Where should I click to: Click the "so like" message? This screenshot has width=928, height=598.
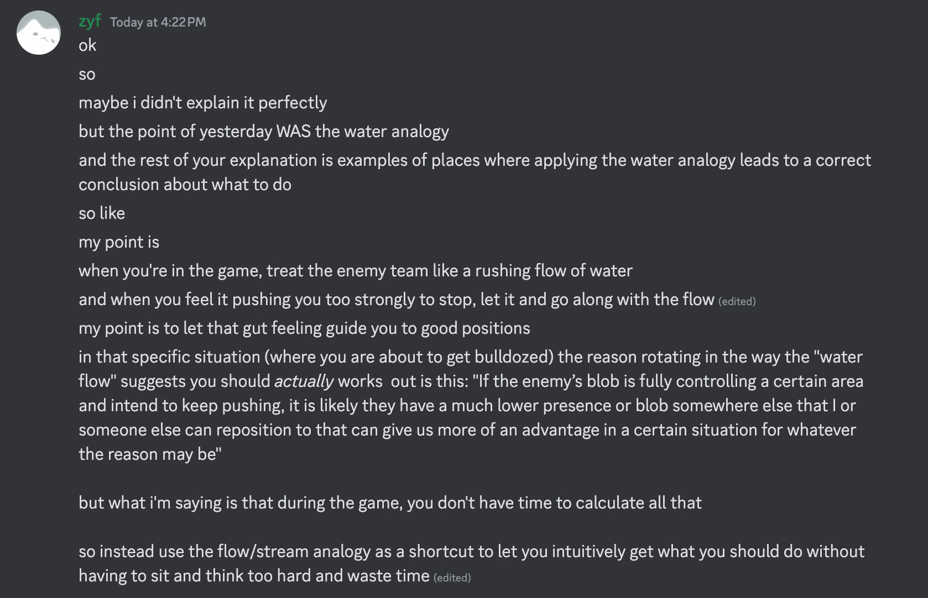(x=102, y=213)
